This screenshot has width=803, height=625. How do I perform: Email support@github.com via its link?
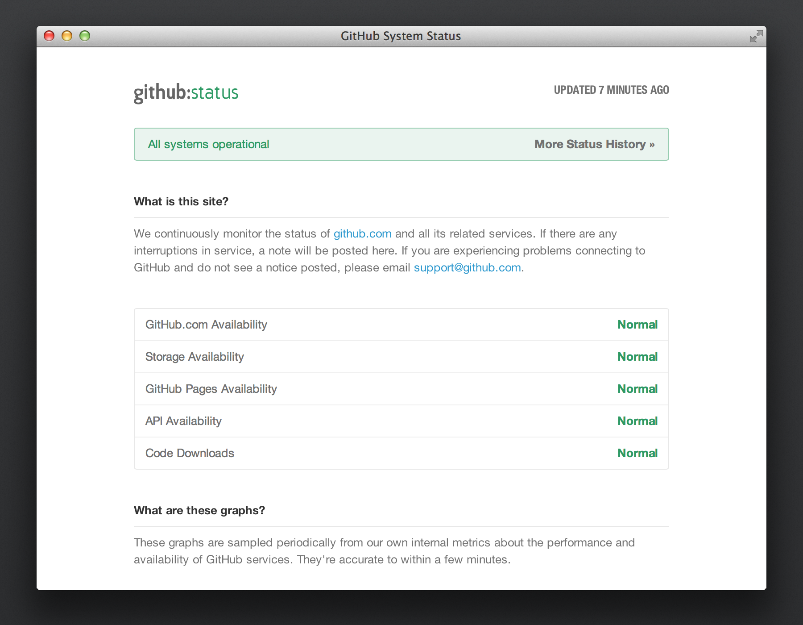(467, 267)
